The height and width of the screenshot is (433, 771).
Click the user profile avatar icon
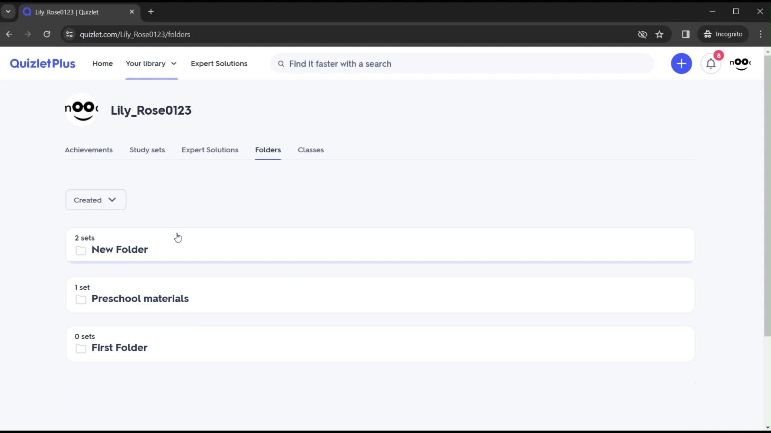pyautogui.click(x=740, y=63)
